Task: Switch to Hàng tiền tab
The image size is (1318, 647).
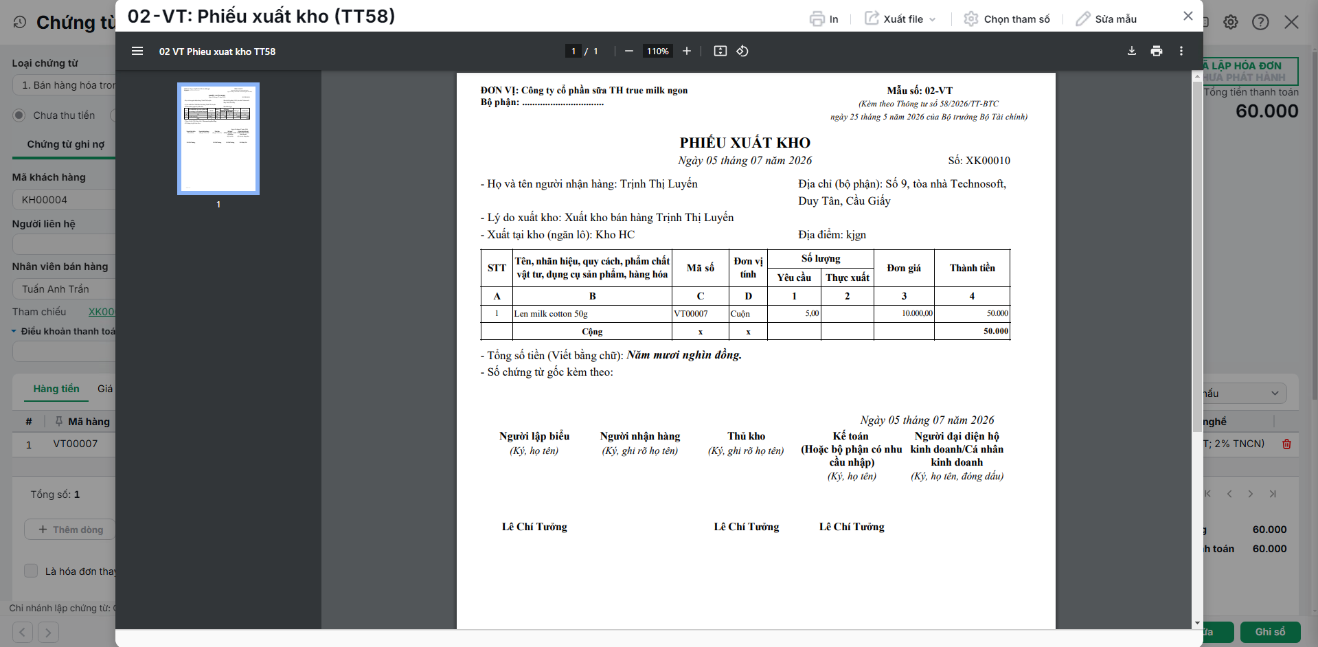Action: click(56, 389)
